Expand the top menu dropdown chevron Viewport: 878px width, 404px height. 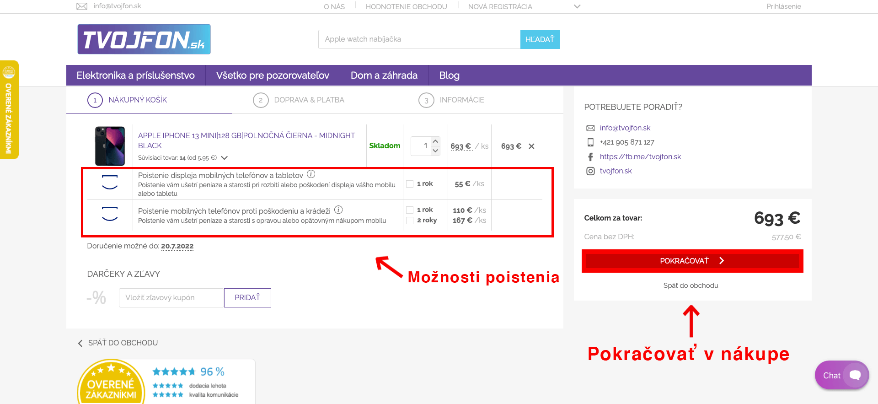click(577, 7)
